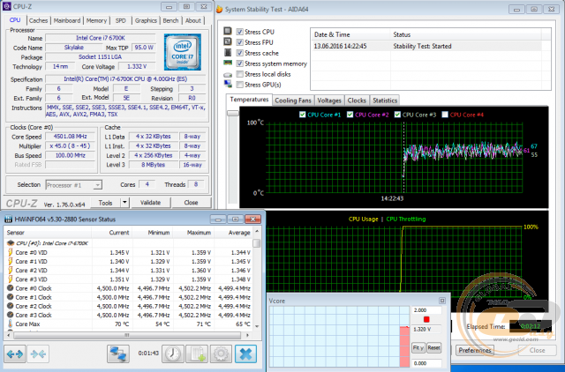Viewport: 565px width, 372px height.
Task: Click the AIDA64 graph vertical slider handle
Action: [233, 114]
